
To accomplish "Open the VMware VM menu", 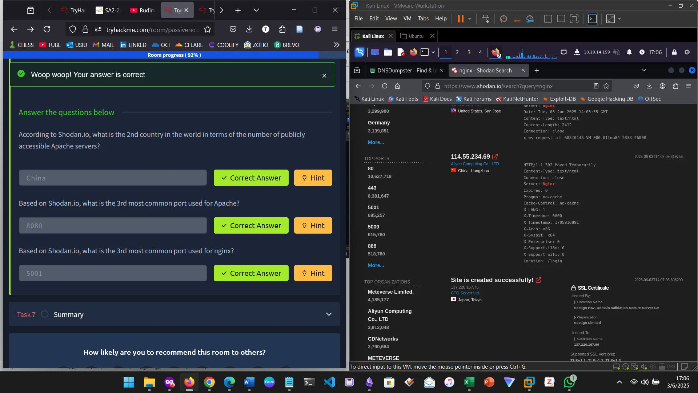I will (x=407, y=19).
